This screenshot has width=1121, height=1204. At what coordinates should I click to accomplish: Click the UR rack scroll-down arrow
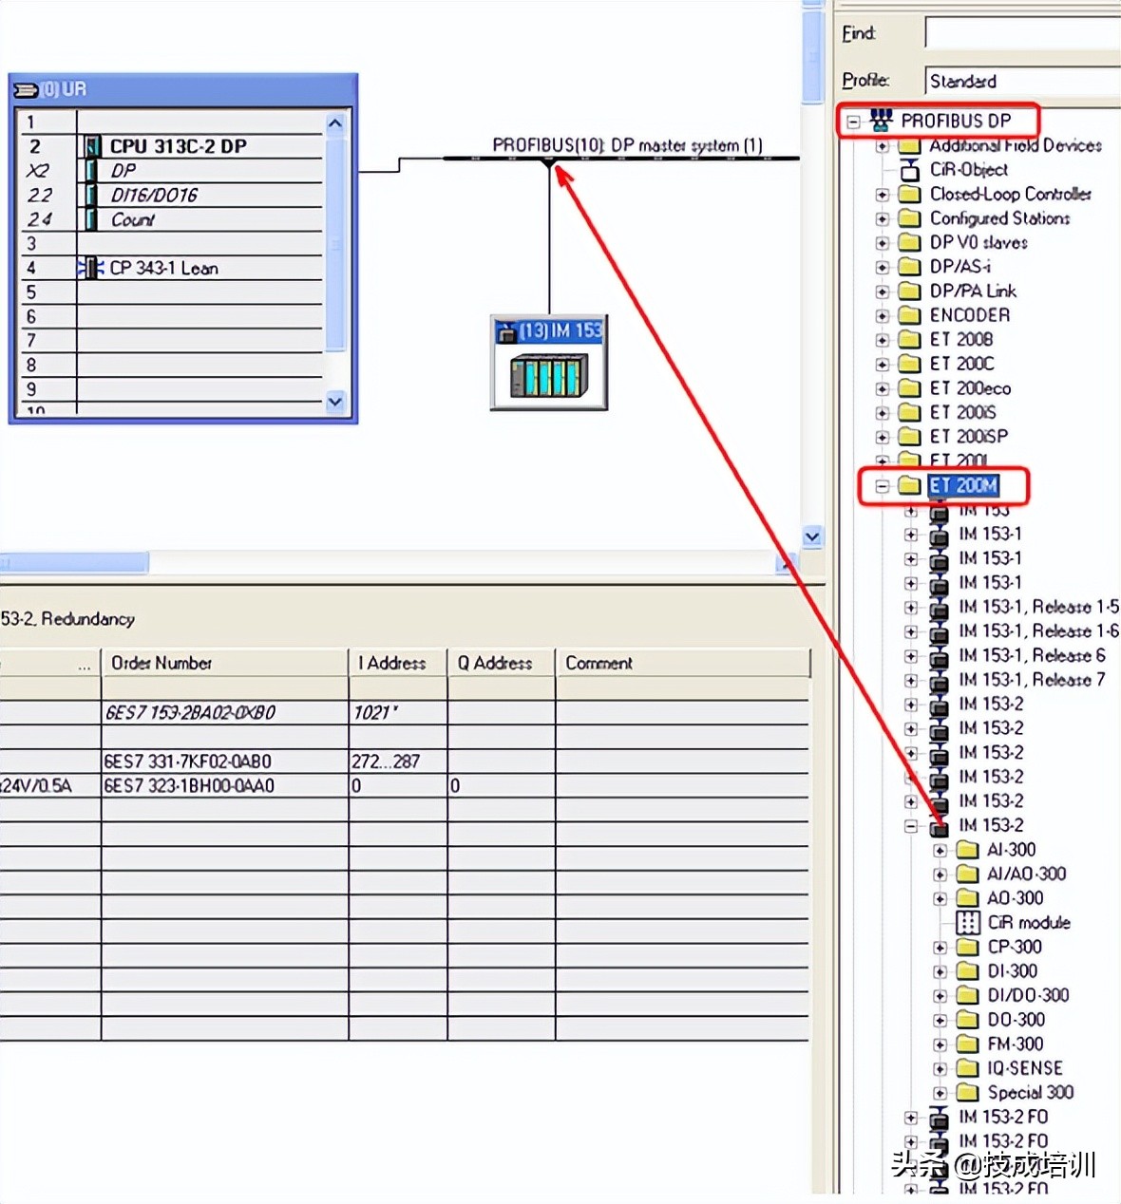(334, 402)
